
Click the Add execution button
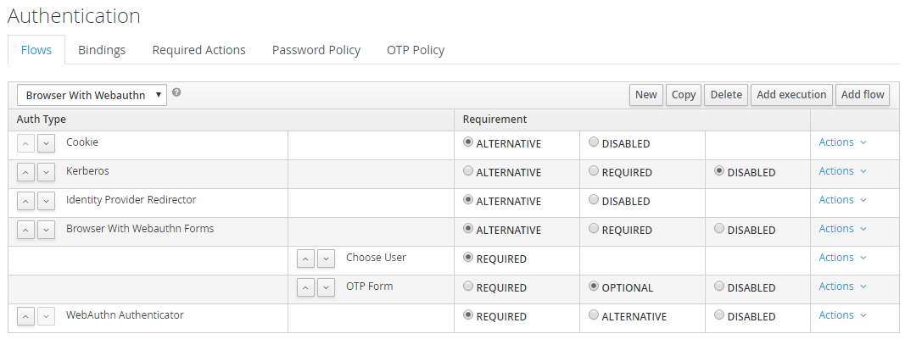pos(791,95)
